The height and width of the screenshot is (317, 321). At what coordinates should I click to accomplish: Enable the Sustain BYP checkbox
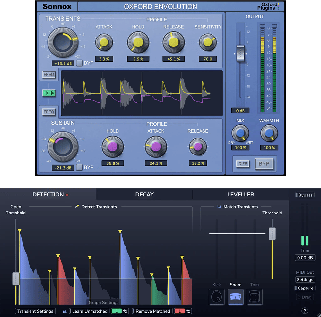click(79, 167)
